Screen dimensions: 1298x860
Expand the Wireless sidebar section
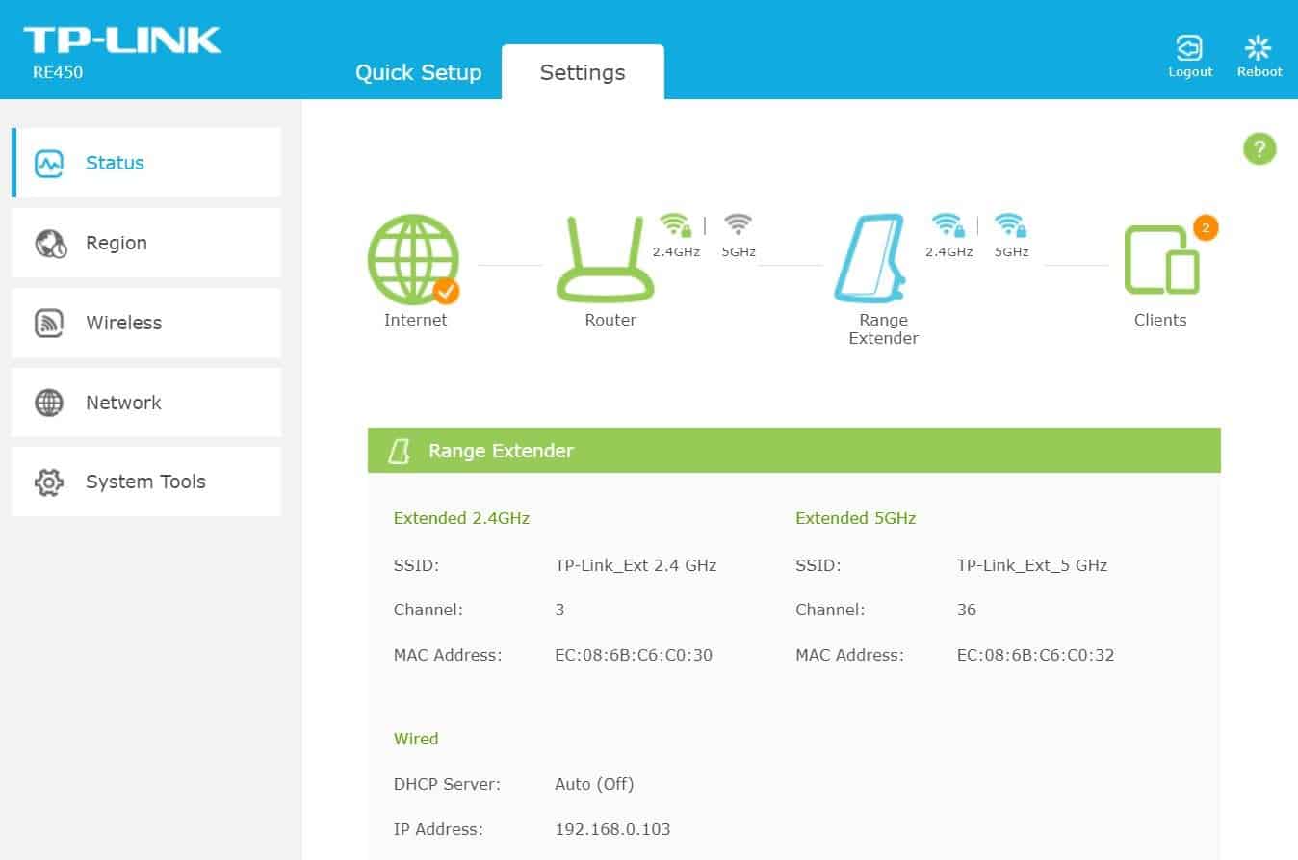click(x=146, y=323)
